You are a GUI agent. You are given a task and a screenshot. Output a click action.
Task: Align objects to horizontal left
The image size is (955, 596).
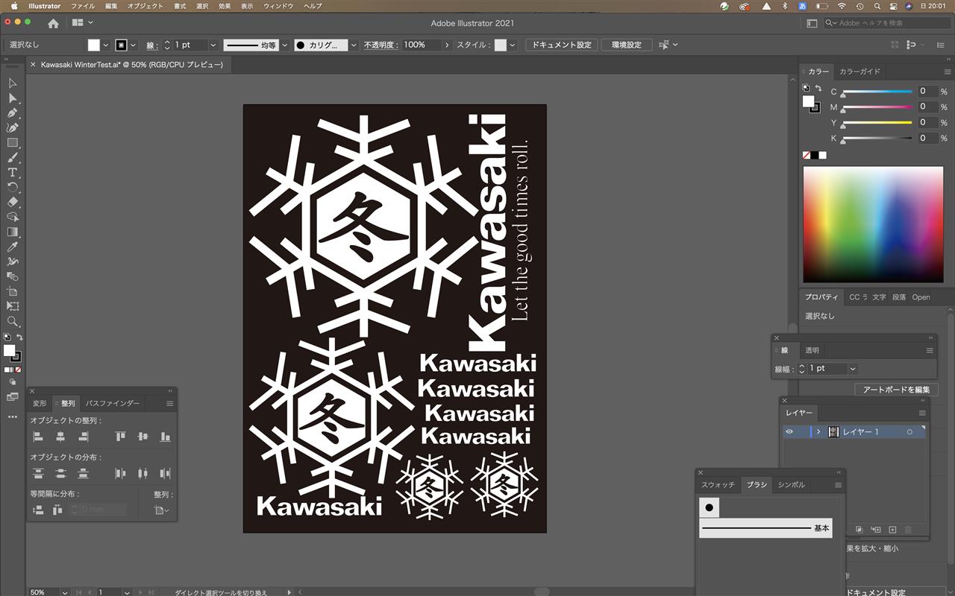coord(38,437)
